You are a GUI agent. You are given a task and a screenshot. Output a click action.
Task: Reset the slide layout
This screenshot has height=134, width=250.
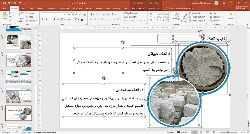30,17
